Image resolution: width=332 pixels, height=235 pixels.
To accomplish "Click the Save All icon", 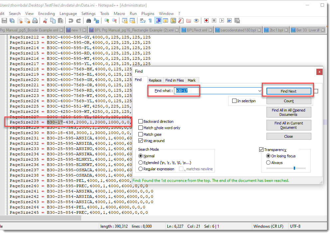I will click(12, 21).
